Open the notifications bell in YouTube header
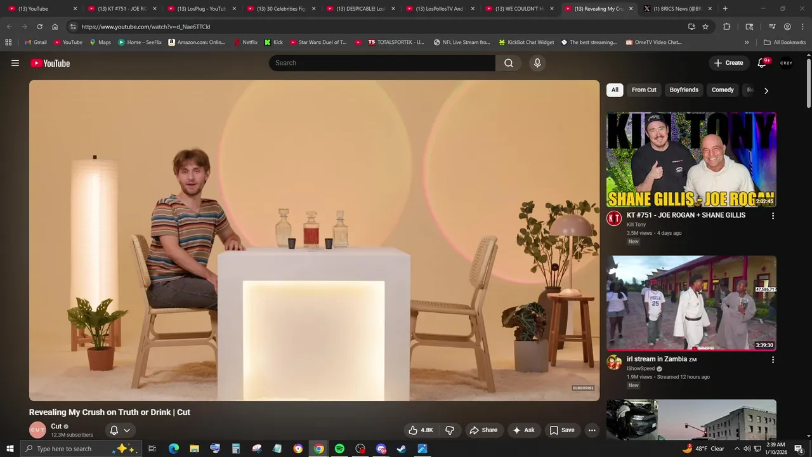 click(763, 63)
